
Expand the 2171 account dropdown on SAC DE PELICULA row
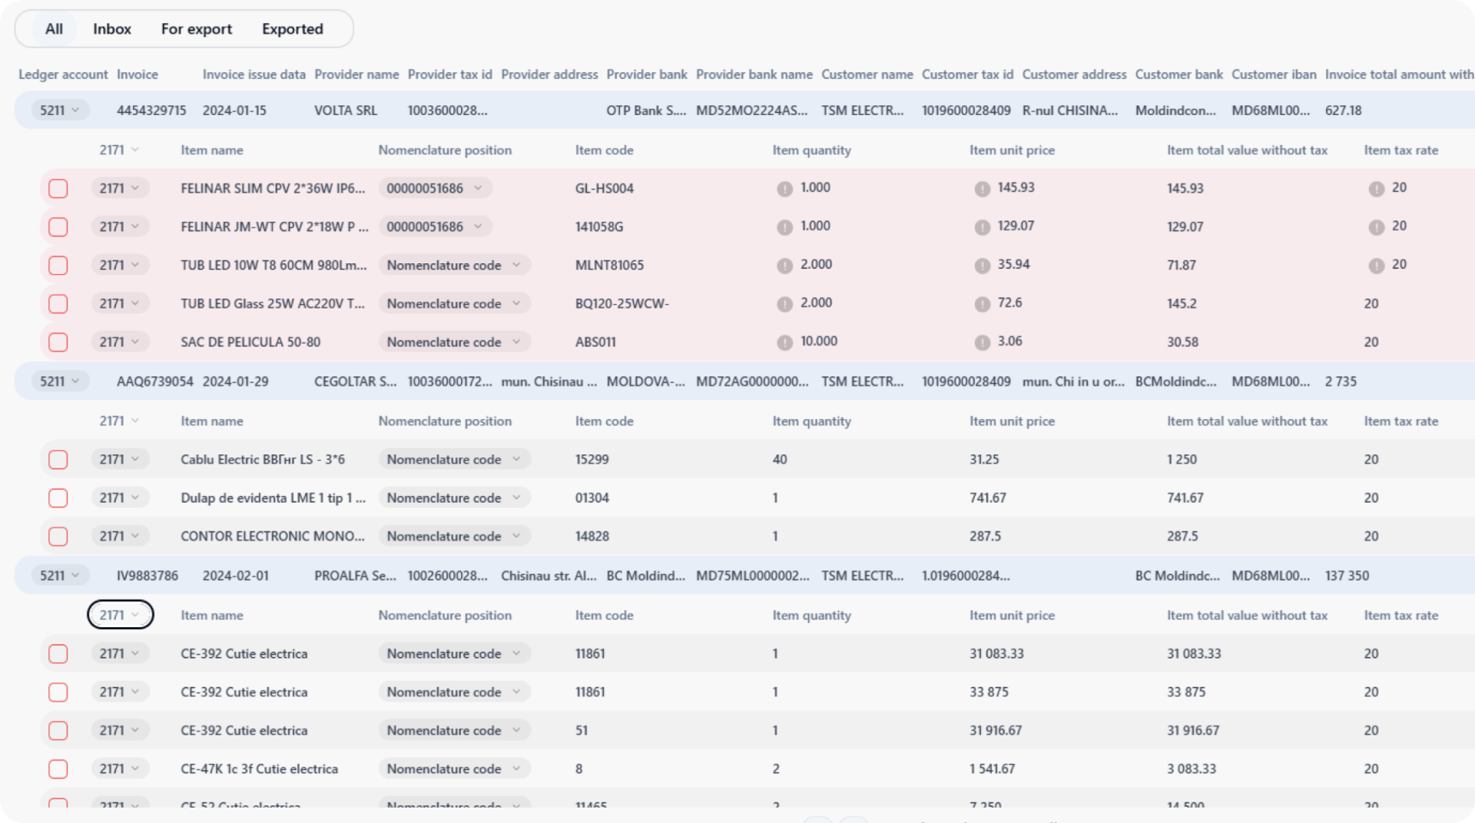120,342
